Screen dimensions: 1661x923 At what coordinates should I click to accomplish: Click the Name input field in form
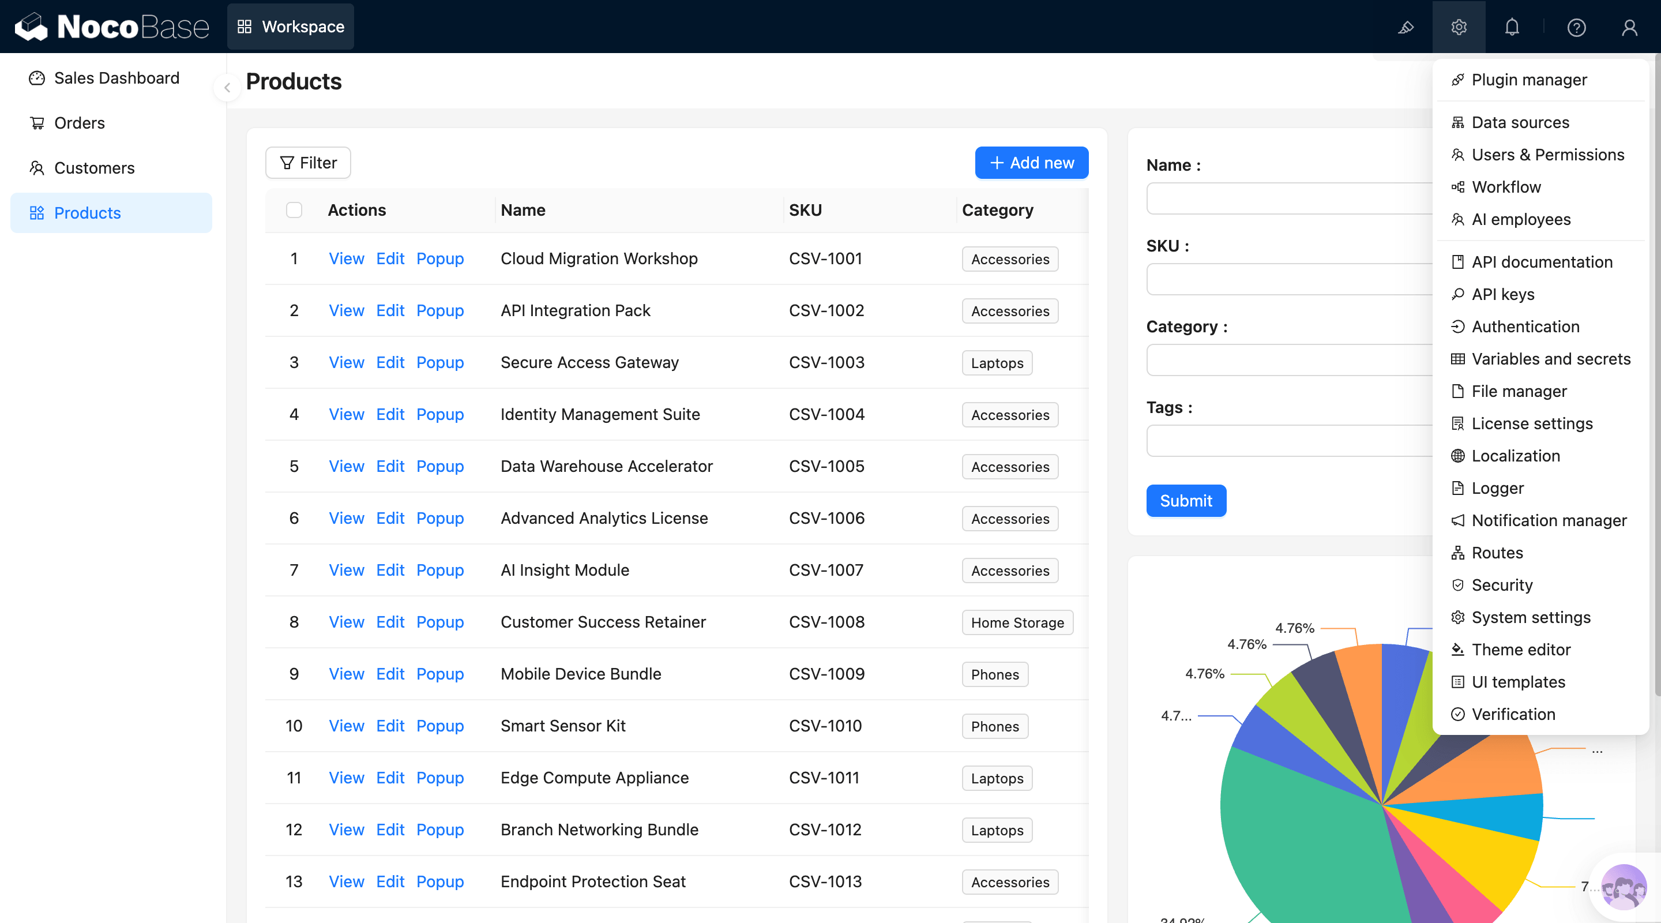point(1288,198)
